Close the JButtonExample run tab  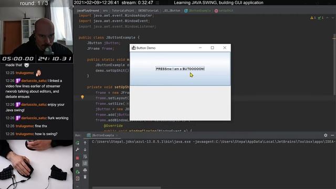pos(117,135)
